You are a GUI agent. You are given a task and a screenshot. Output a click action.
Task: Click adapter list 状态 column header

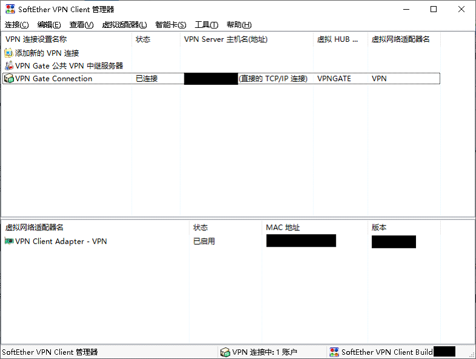pos(226,227)
